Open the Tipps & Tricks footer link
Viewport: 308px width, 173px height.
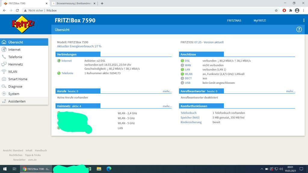tap(33, 155)
